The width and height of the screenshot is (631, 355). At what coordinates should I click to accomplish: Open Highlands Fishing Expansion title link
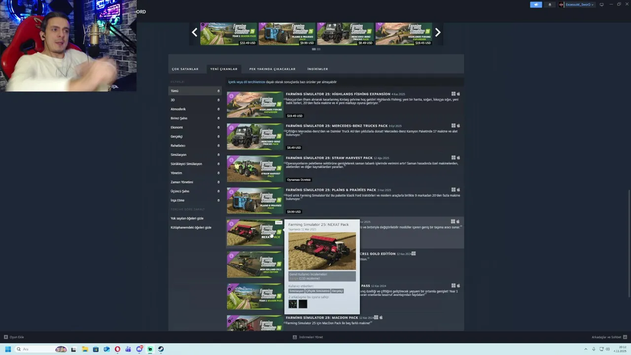338,94
